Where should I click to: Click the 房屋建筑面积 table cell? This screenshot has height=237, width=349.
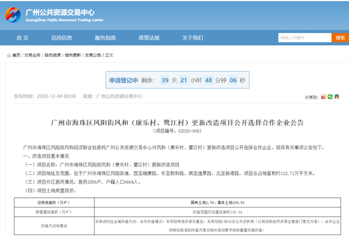coord(54,212)
